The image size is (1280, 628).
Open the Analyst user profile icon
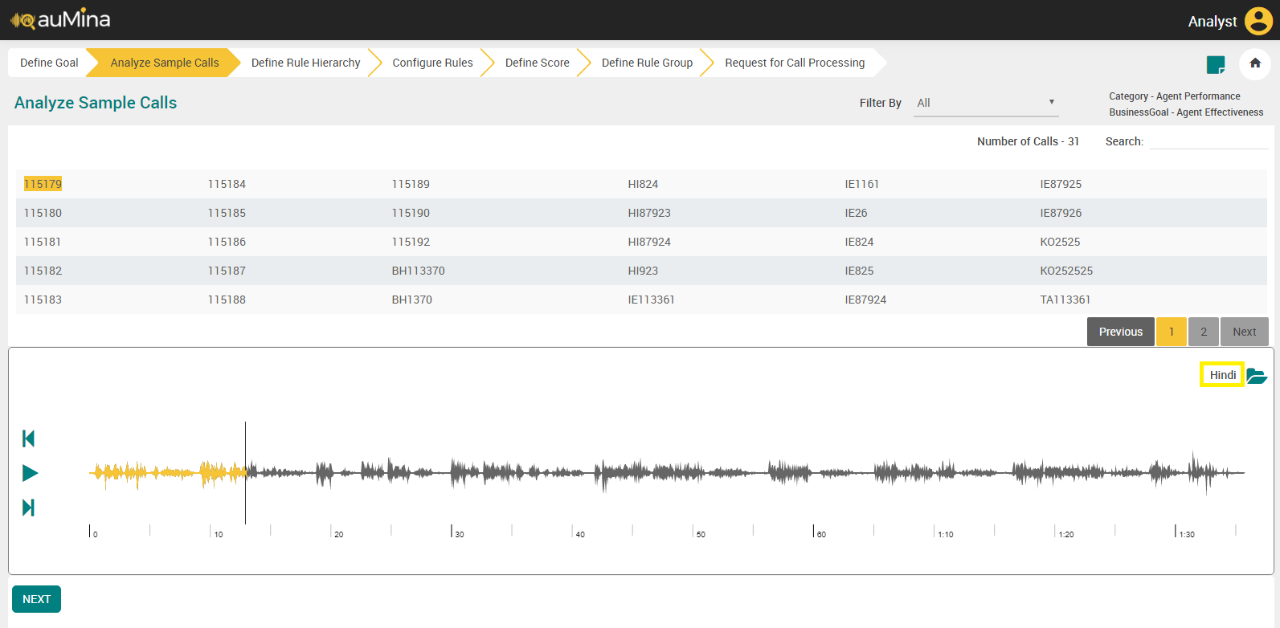(1258, 21)
